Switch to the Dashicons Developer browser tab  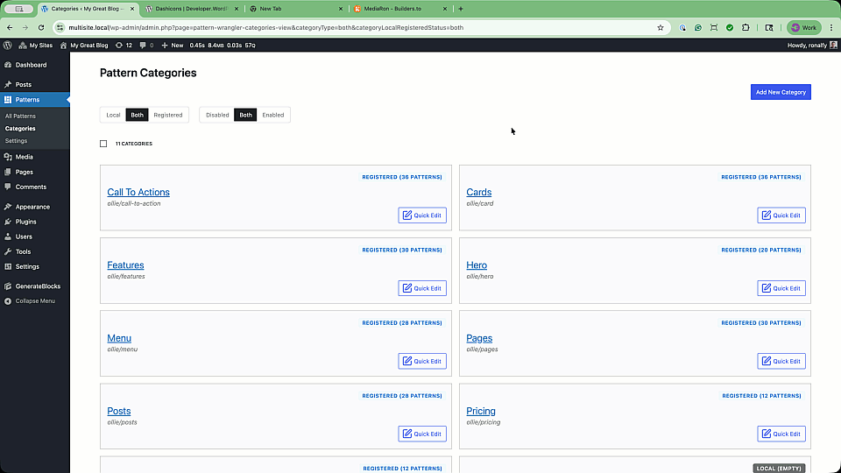(x=184, y=9)
